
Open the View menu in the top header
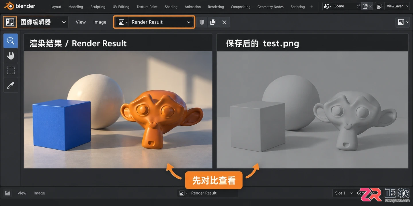pos(81,22)
